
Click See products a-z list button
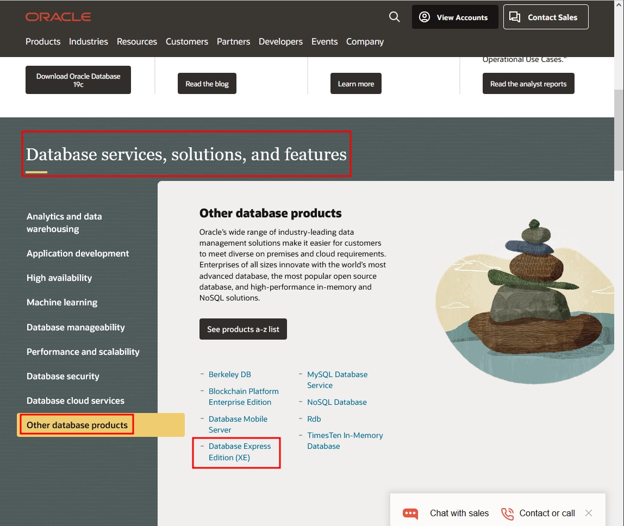pos(243,329)
